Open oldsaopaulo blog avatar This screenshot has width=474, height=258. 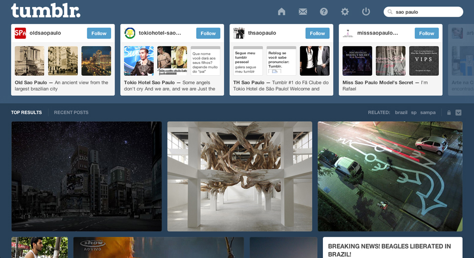[20, 33]
